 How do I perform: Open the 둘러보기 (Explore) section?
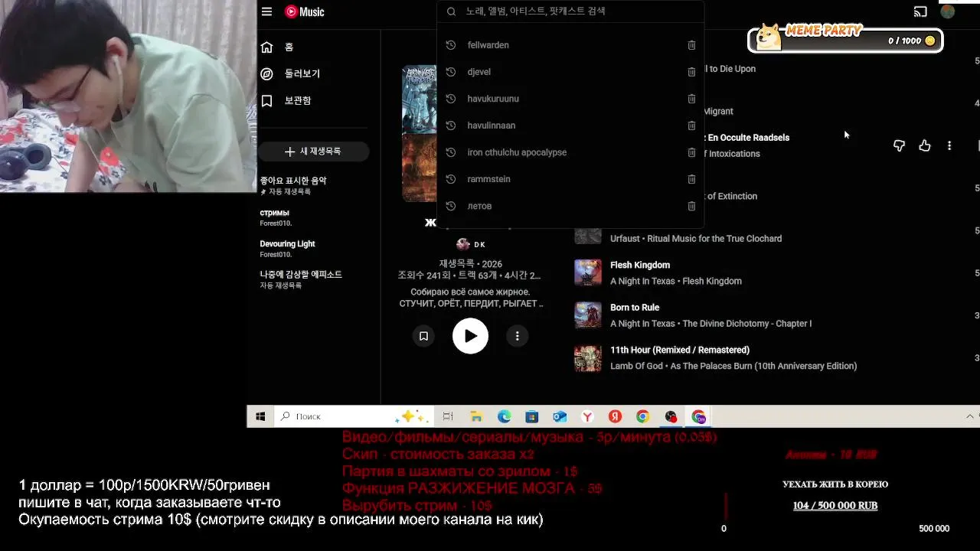coord(290,74)
